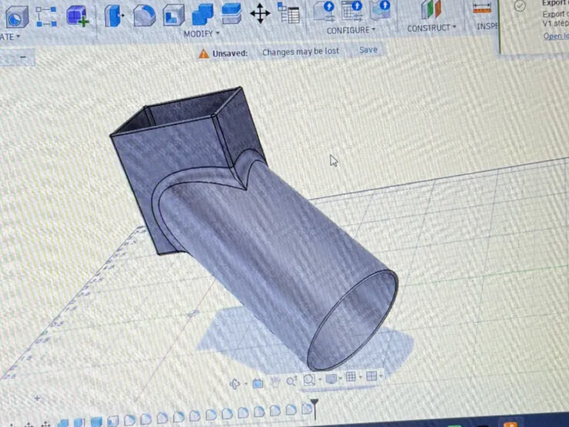Image resolution: width=569 pixels, height=427 pixels.
Task: Expand the CONSTRUCT dropdown menu
Action: coord(431,28)
